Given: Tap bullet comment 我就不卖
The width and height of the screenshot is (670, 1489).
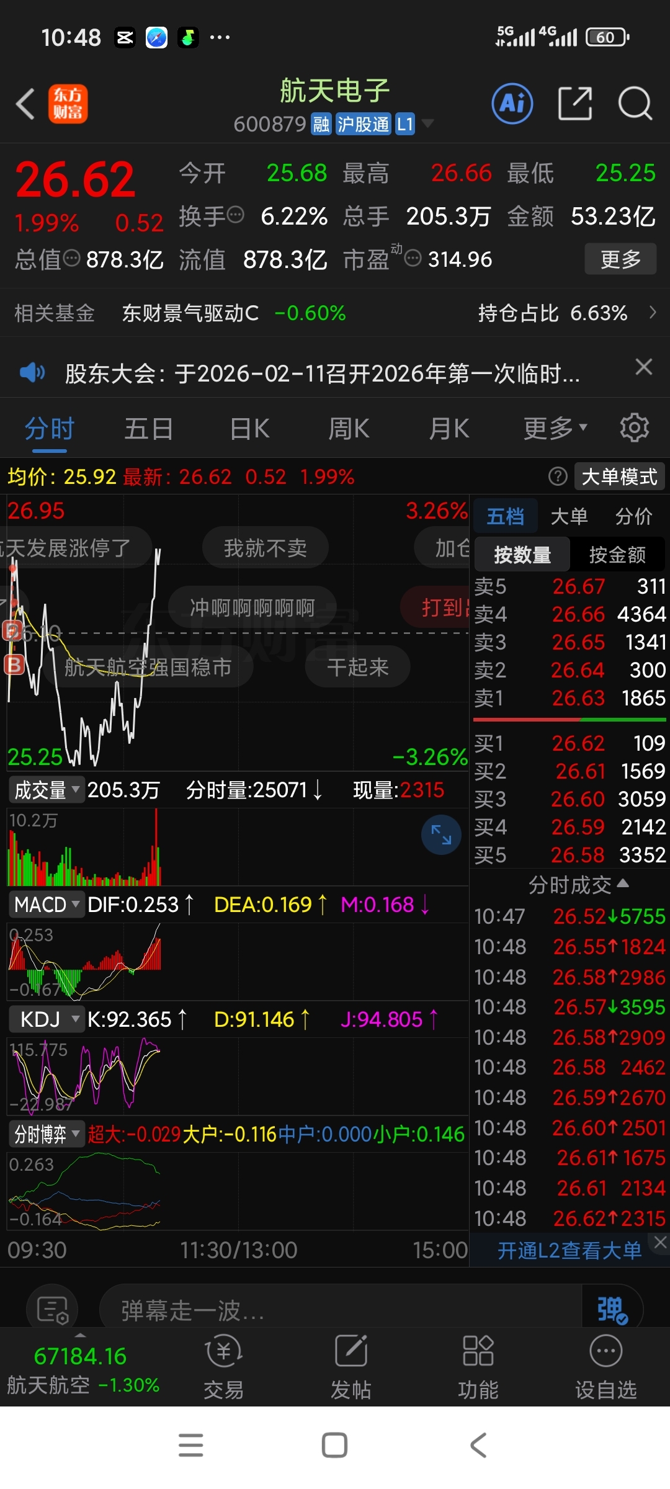Looking at the screenshot, I should pyautogui.click(x=266, y=547).
